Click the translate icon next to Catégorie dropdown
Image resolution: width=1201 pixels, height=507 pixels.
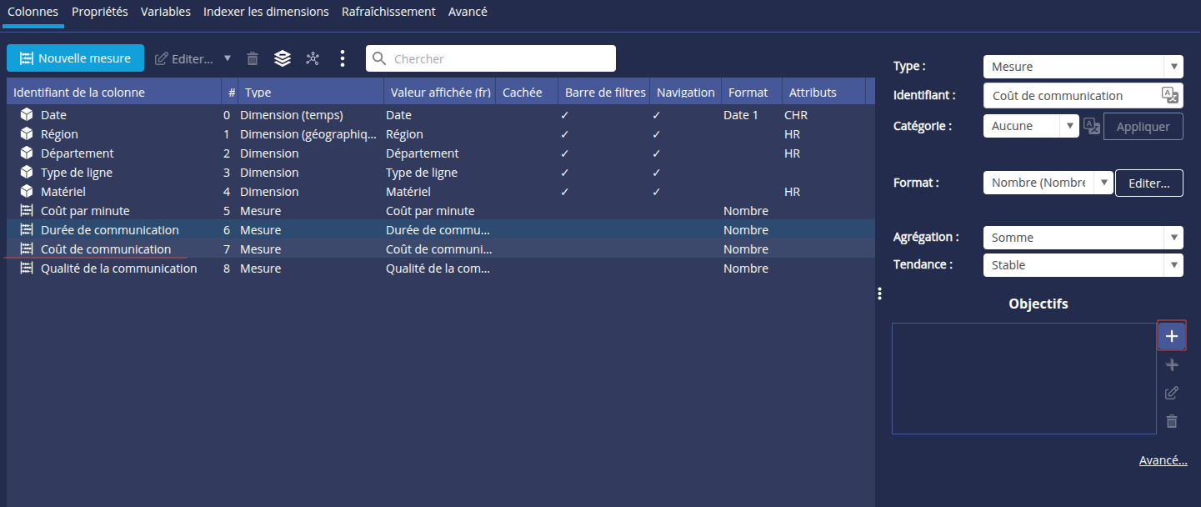tap(1092, 126)
